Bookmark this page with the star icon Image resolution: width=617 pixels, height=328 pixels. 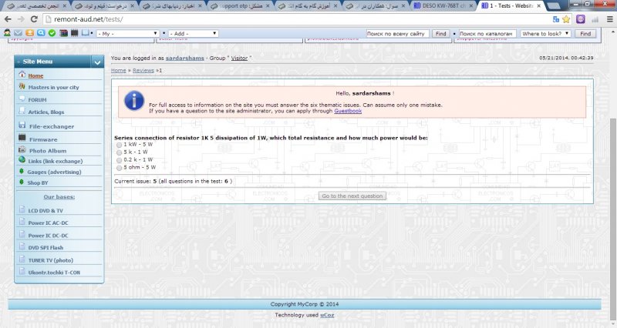(566, 18)
